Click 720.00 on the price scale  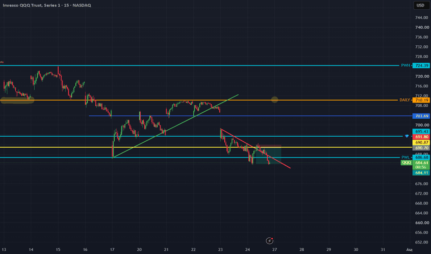point(422,76)
